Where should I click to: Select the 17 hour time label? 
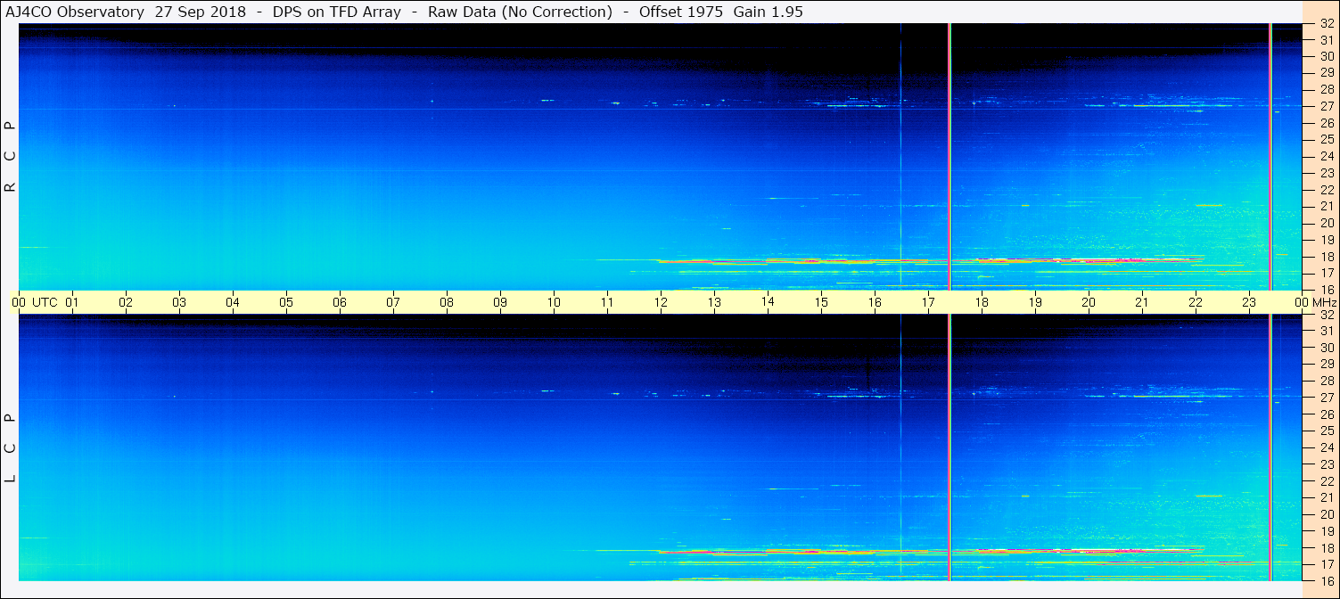click(928, 302)
